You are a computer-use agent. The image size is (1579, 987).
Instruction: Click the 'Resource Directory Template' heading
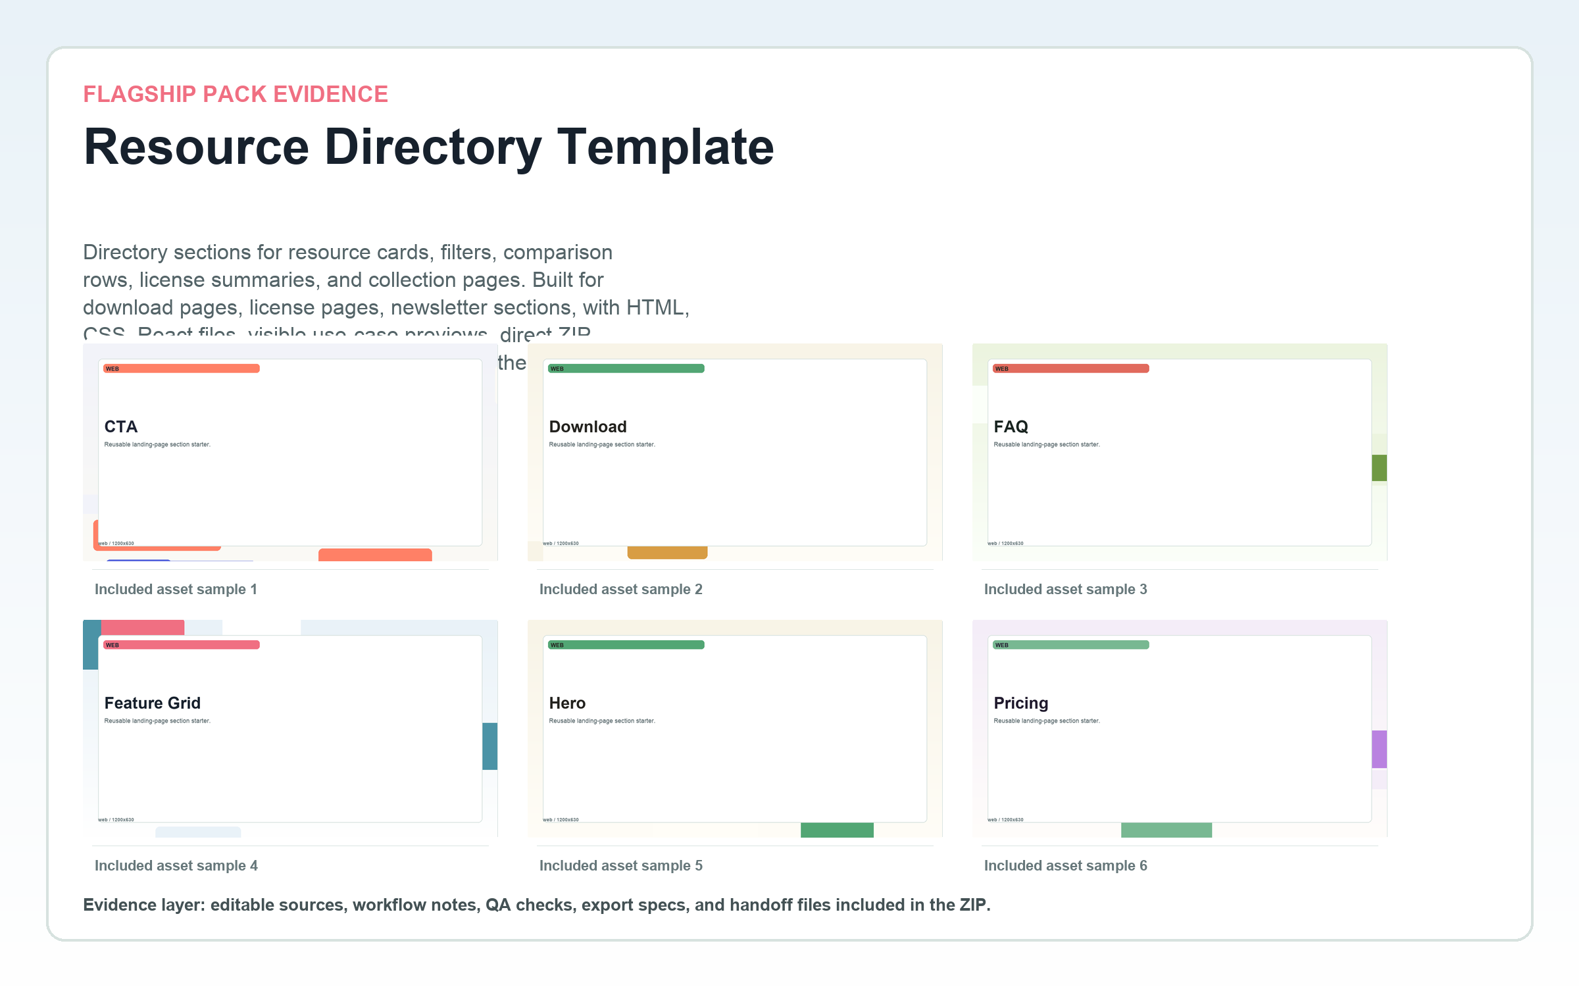[428, 147]
